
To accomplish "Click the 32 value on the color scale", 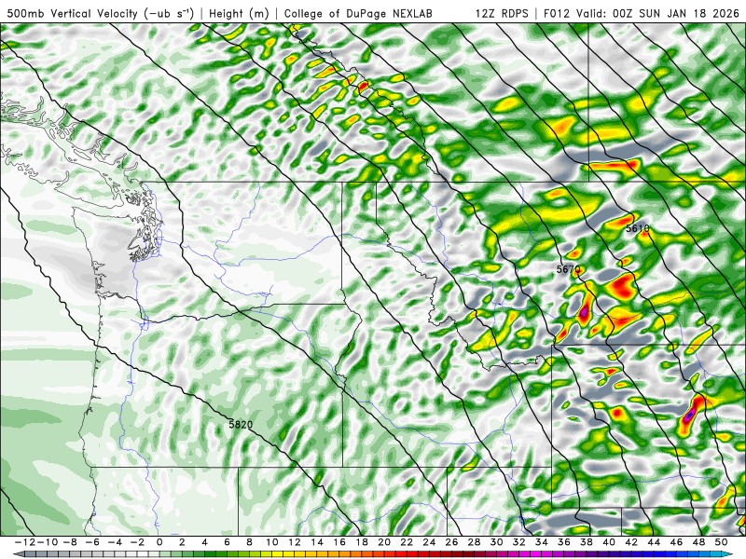I will click(519, 542).
